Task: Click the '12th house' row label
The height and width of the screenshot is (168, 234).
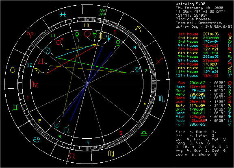Action: coord(187,76)
